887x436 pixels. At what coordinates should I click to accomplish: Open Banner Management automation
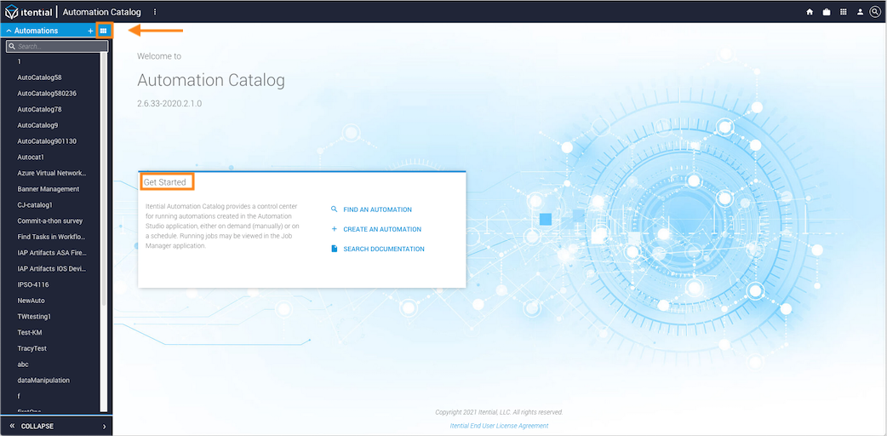point(48,189)
